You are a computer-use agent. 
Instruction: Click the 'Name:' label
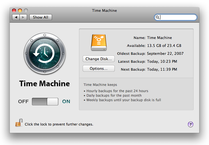pyautogui.click(x=140, y=38)
